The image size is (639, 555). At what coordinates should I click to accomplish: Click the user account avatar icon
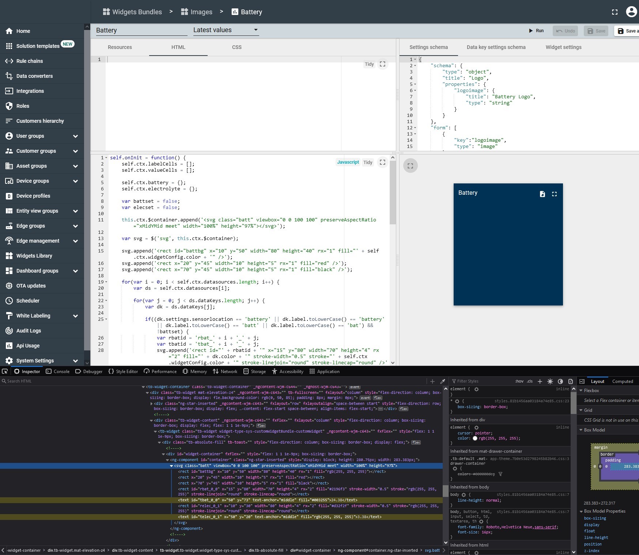point(632,12)
